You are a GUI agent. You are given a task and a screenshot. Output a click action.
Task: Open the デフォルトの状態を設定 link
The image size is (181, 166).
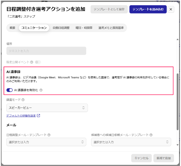tap(21, 115)
